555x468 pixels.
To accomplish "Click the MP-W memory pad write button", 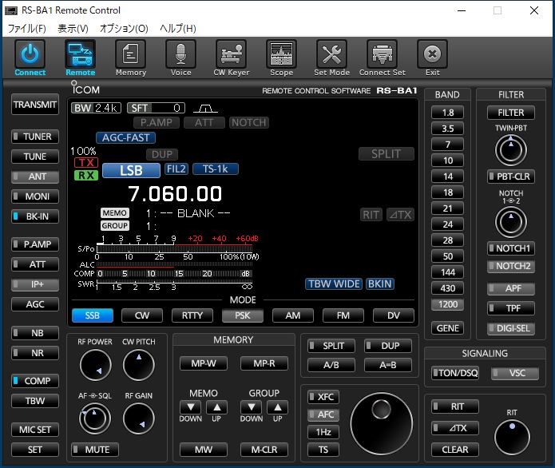I will pos(204,363).
